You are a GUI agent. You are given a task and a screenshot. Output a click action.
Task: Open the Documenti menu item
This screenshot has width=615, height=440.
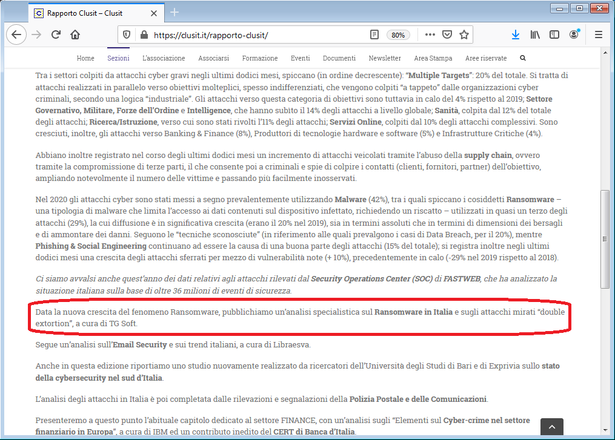pos(339,58)
